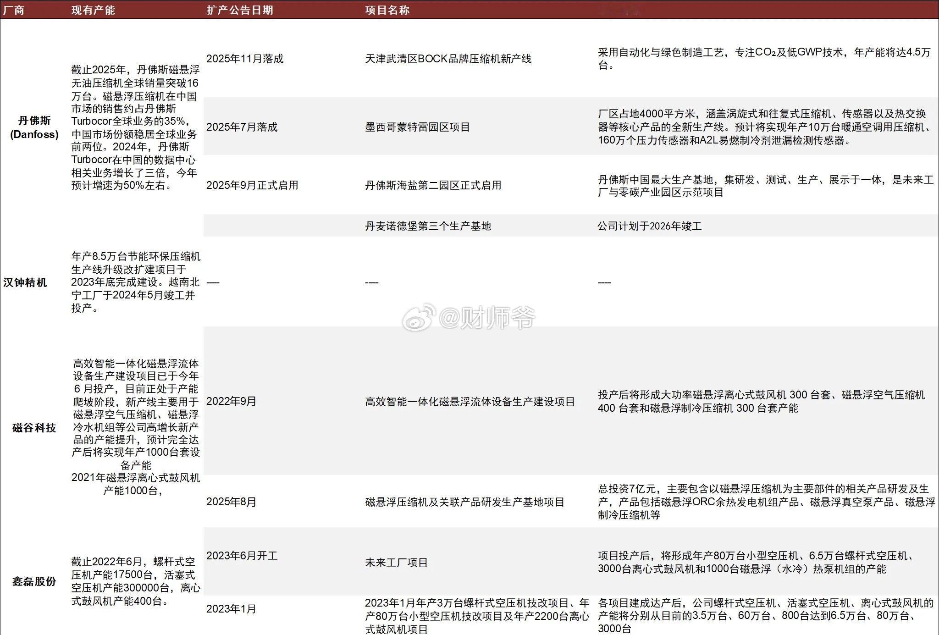Image resolution: width=939 pixels, height=635 pixels.
Task: Click the Weibo logo watermark icon
Action: [x=418, y=317]
